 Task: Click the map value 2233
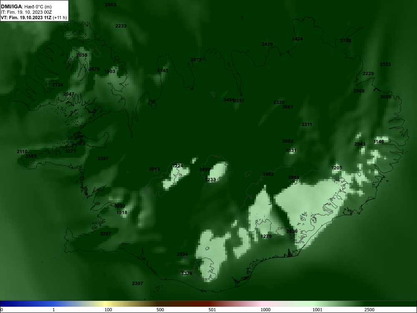(121, 26)
